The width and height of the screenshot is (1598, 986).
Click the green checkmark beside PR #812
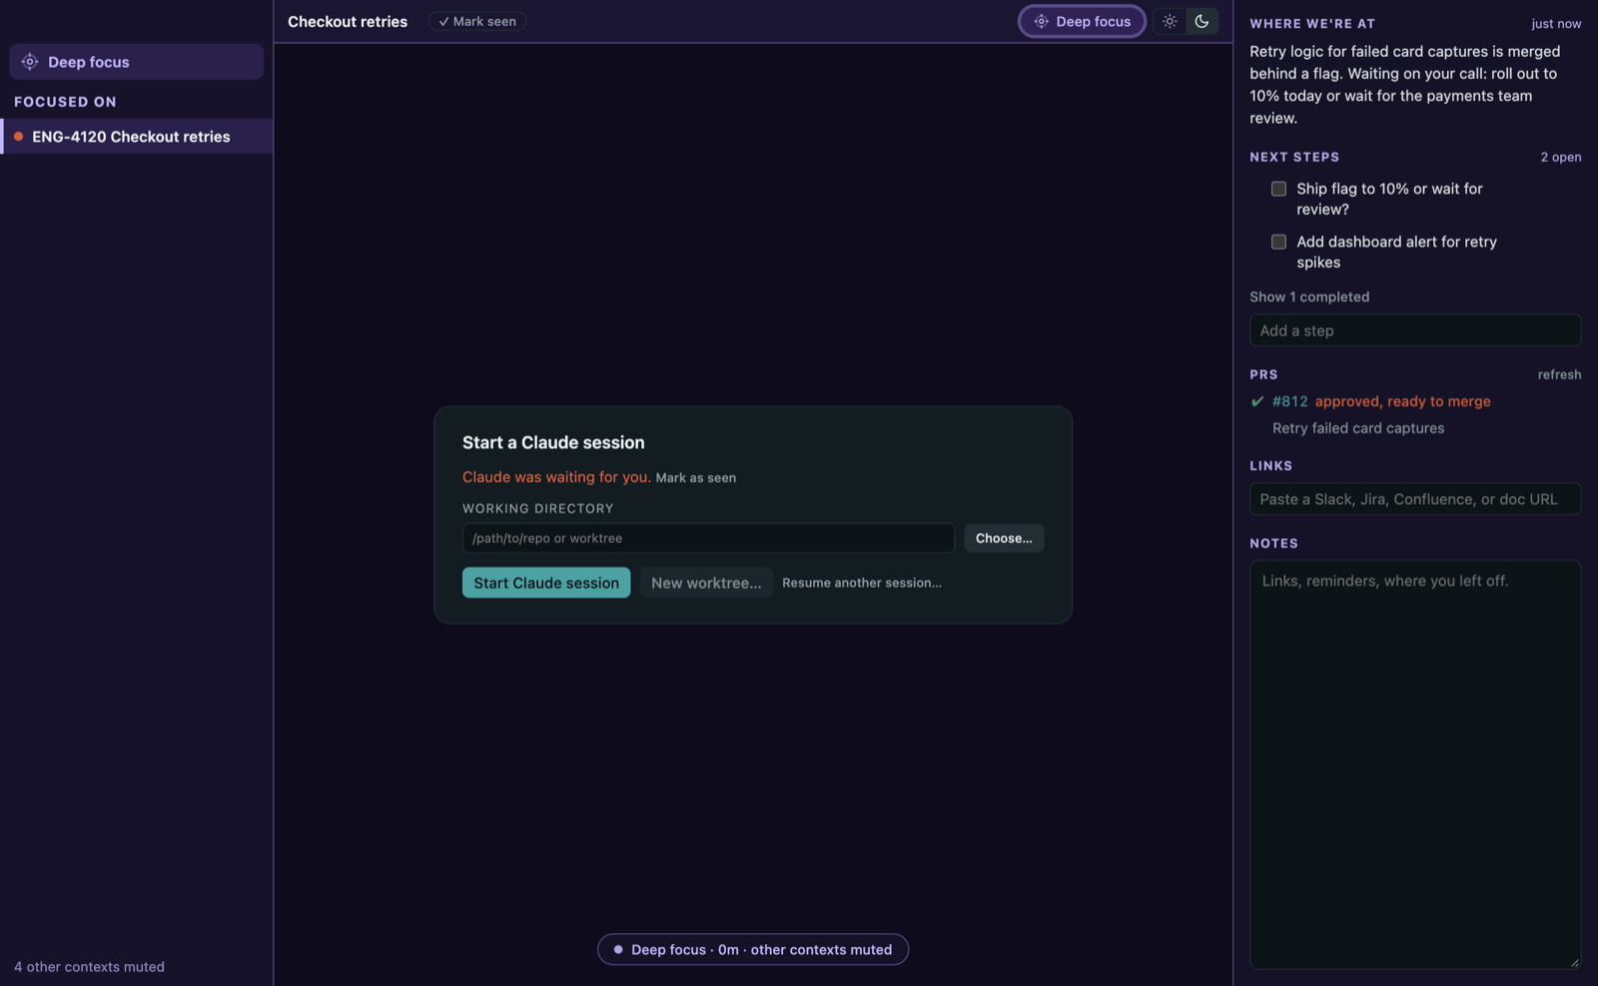[x=1257, y=401]
